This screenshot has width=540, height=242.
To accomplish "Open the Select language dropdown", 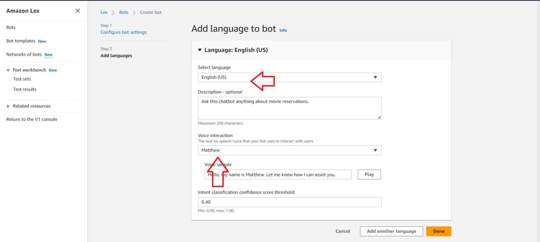I will [x=289, y=77].
